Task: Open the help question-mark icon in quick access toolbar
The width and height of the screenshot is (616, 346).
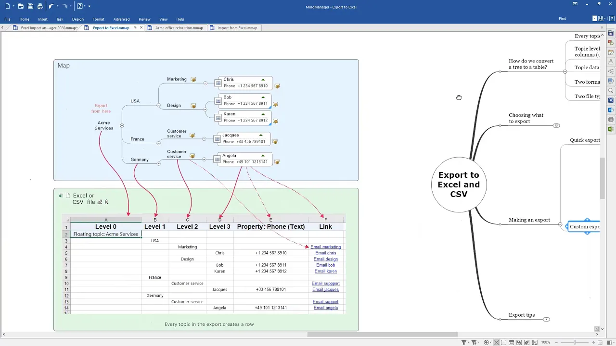Action: [80, 6]
